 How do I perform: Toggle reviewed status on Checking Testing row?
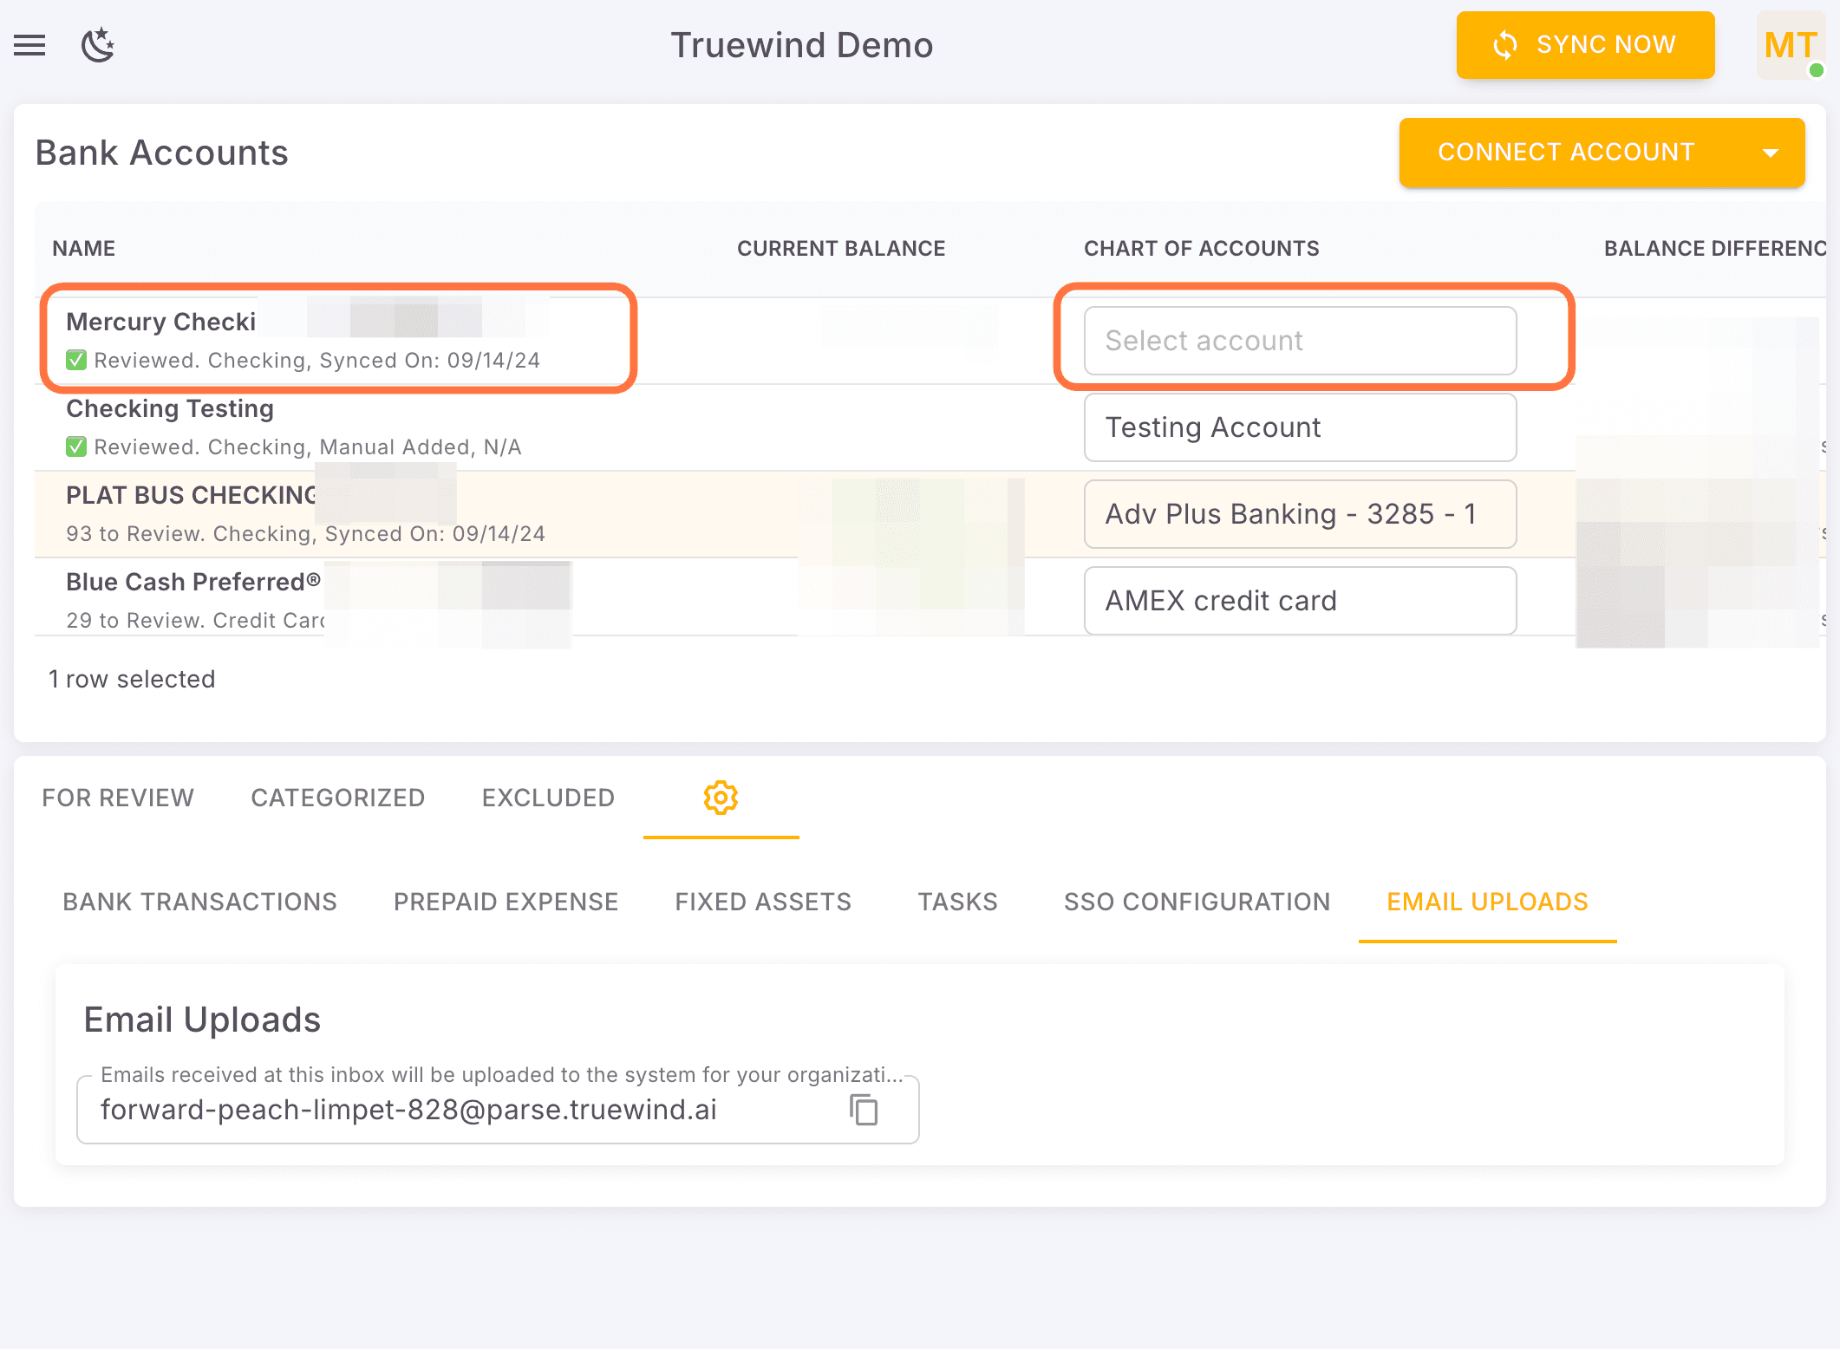pyautogui.click(x=76, y=446)
